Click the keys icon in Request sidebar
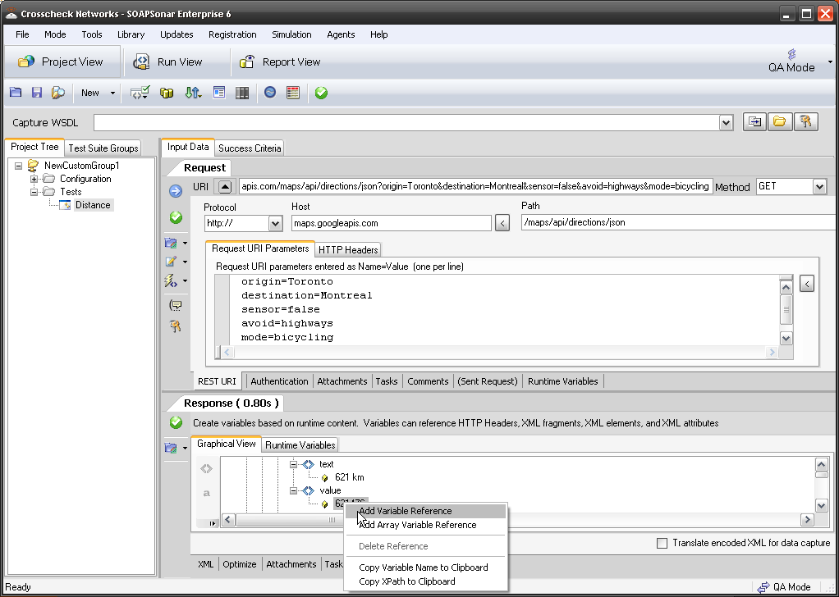The width and height of the screenshot is (839, 597). pos(176,326)
